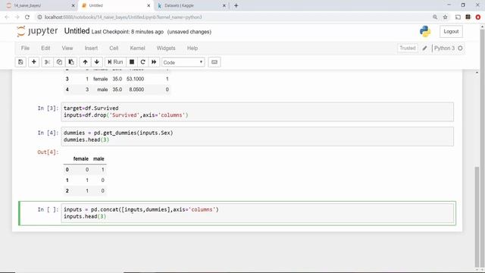
Task: Insert a cell below with the plus icon
Action: click(x=33, y=62)
